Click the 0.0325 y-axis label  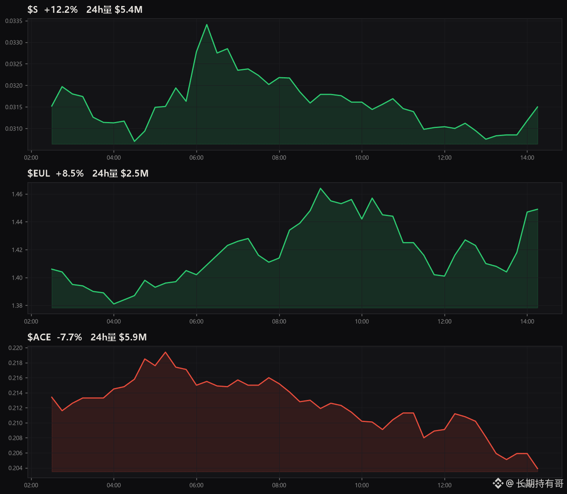coord(14,64)
